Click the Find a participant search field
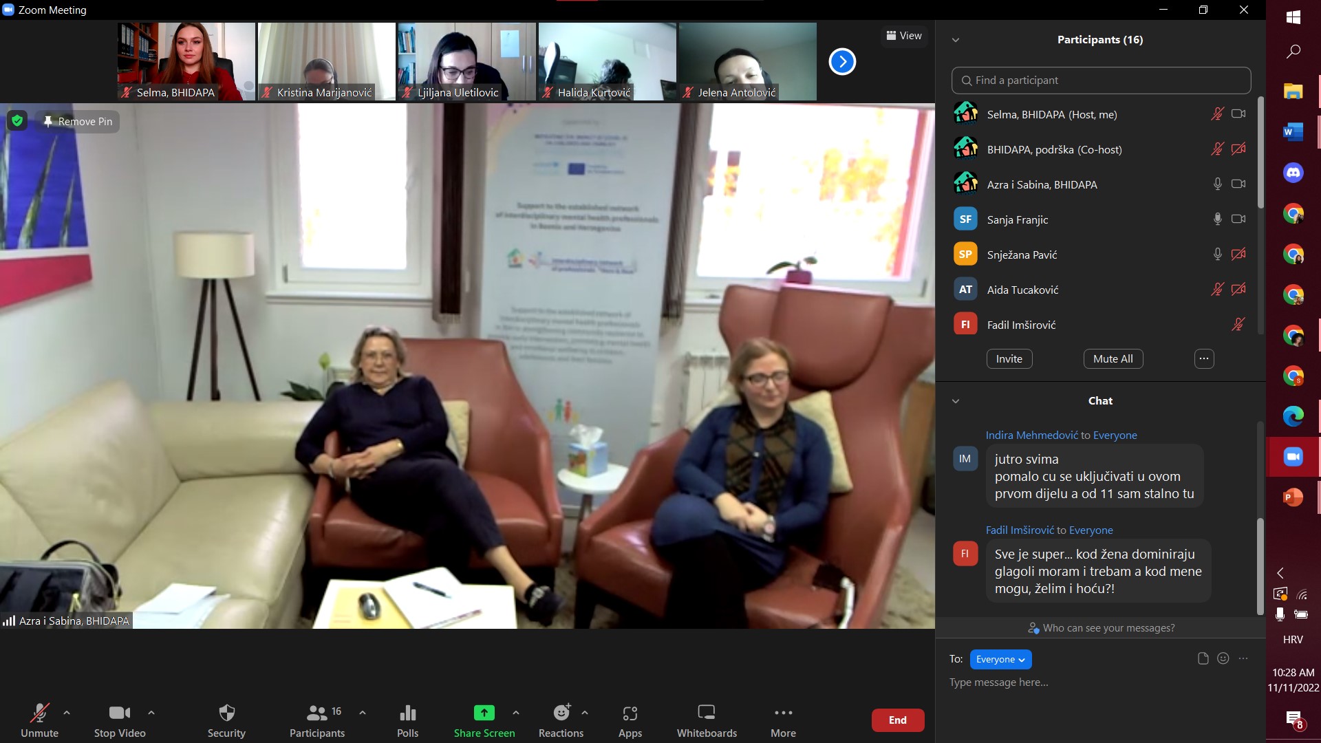 [1101, 80]
